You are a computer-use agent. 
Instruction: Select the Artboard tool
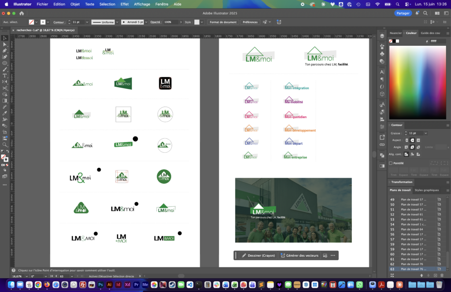tap(4, 132)
